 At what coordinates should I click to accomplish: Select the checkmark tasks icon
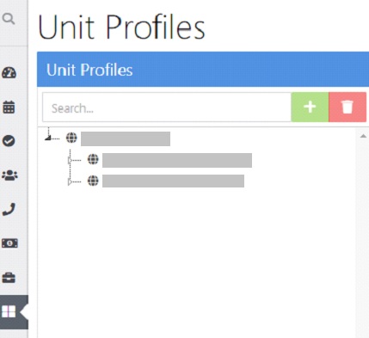9,141
